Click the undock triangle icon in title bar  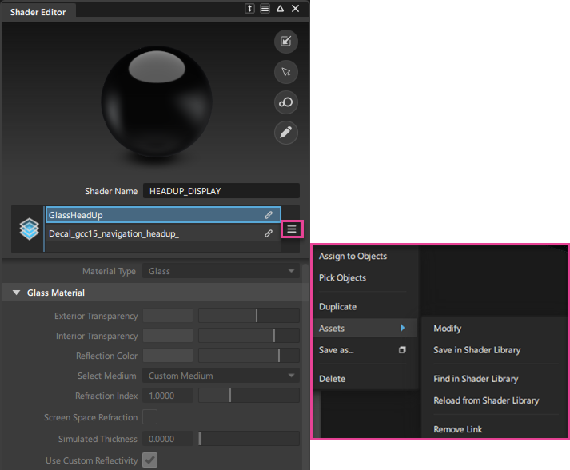[x=280, y=8]
